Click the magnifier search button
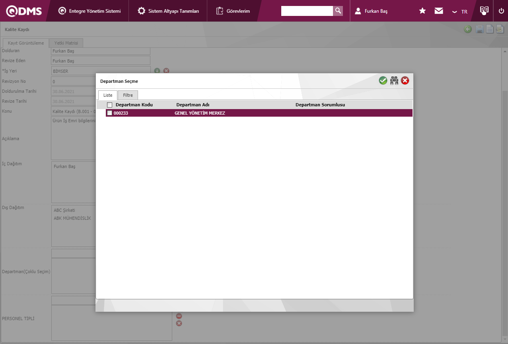Screen dimensions: 508x344 (x=338, y=11)
